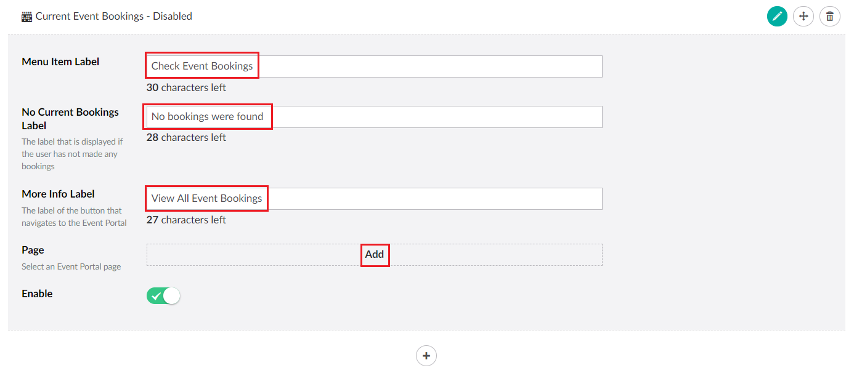
Task: Delete the widget using the trash icon
Action: click(829, 17)
